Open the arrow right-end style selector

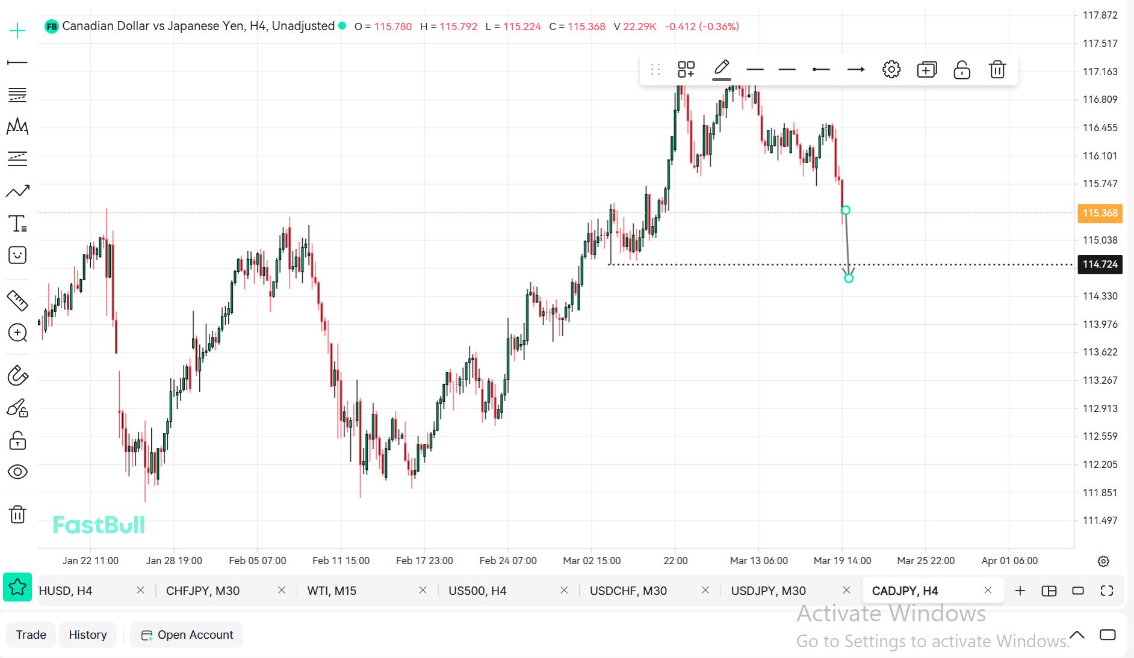855,70
